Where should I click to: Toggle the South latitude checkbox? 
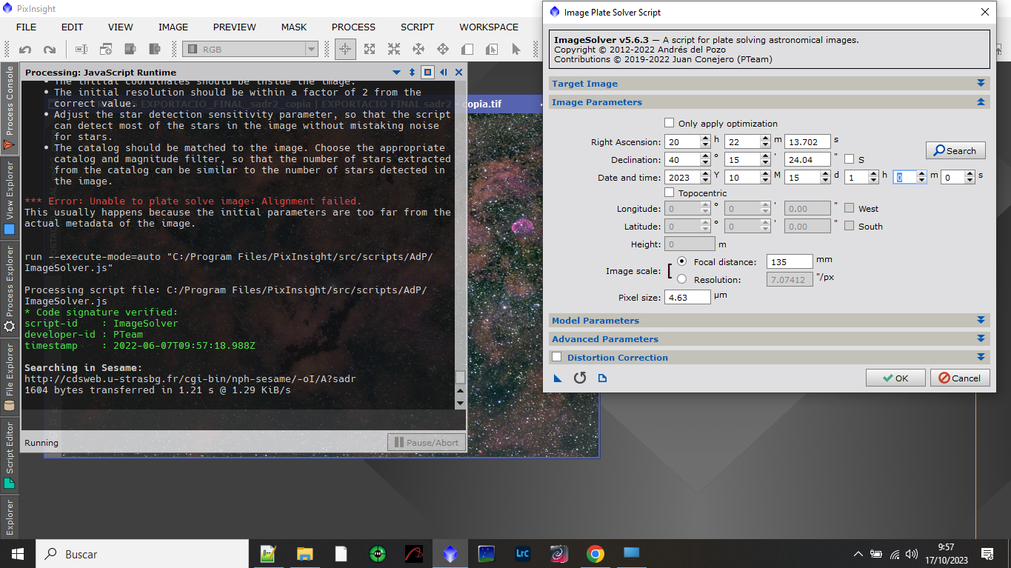pos(849,226)
